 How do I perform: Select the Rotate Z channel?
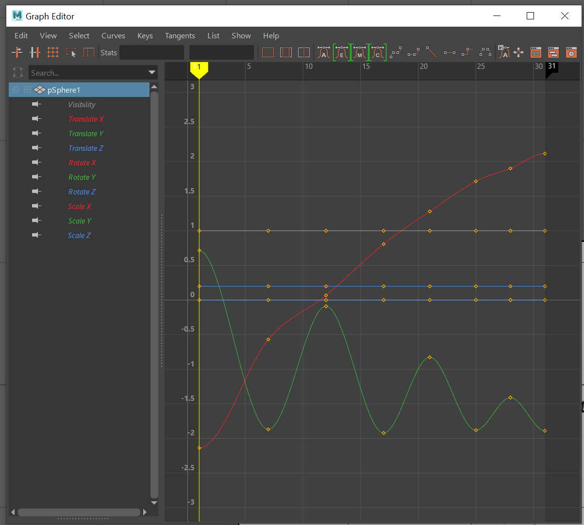(x=82, y=192)
